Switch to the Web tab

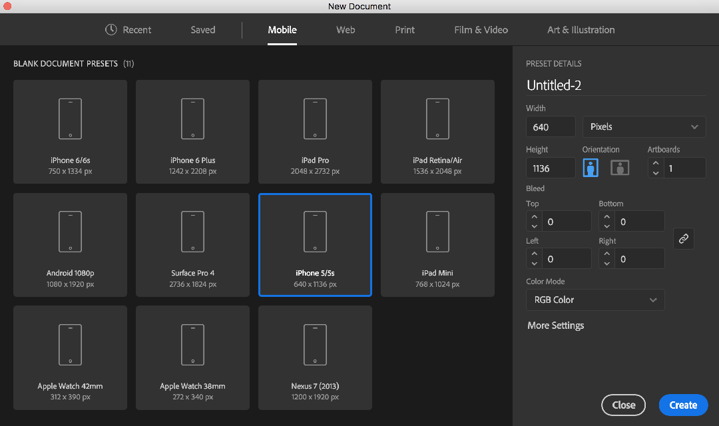[x=346, y=30]
